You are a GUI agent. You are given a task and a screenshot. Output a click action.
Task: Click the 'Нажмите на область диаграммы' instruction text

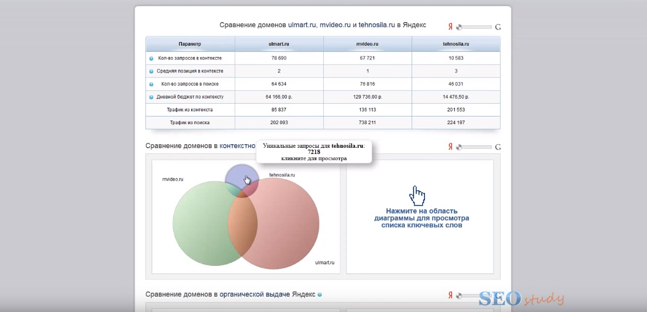click(421, 218)
